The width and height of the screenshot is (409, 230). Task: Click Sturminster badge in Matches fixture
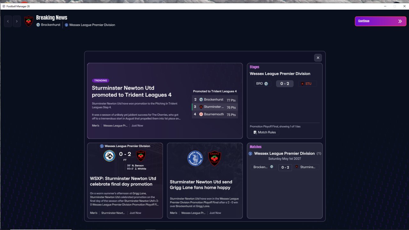pos(297,167)
